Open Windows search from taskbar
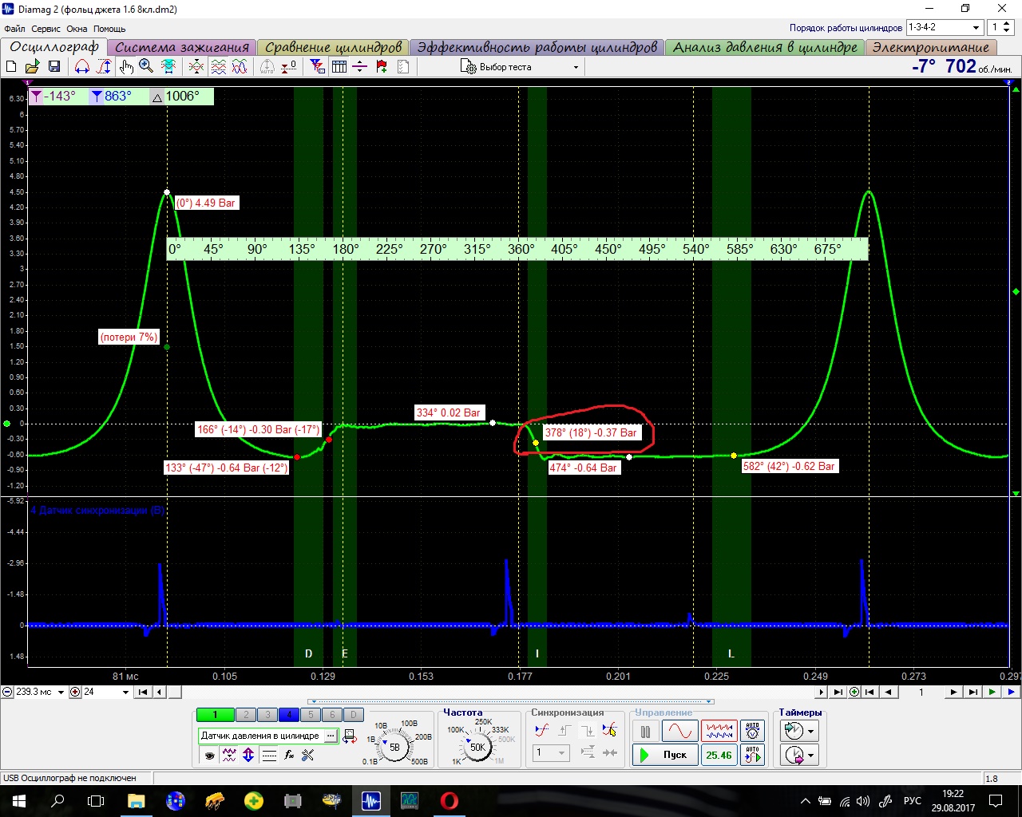The height and width of the screenshot is (817, 1022). (58, 800)
